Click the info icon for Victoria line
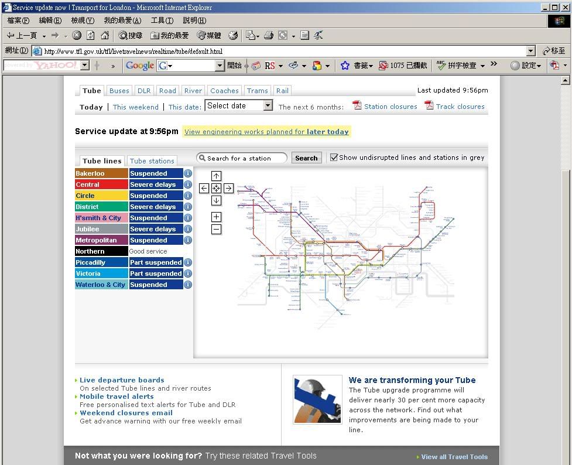 [188, 273]
